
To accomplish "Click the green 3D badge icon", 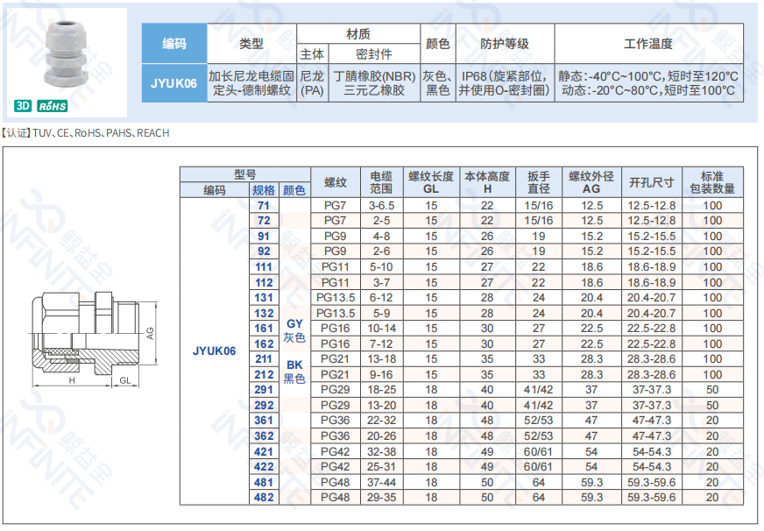I will pyautogui.click(x=23, y=106).
